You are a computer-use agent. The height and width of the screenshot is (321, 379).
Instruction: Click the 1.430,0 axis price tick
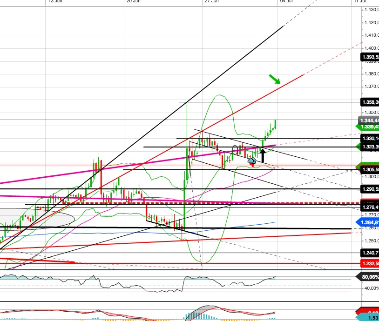point(372,10)
